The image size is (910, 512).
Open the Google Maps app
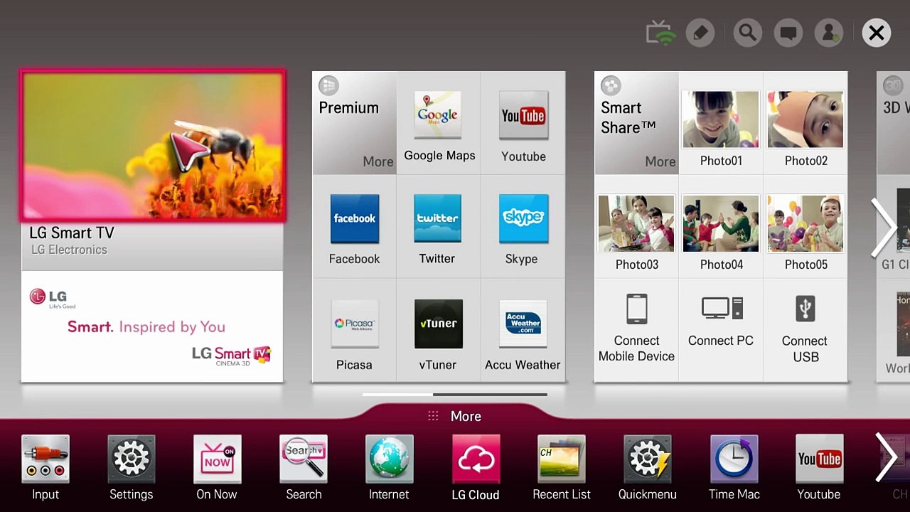439,124
